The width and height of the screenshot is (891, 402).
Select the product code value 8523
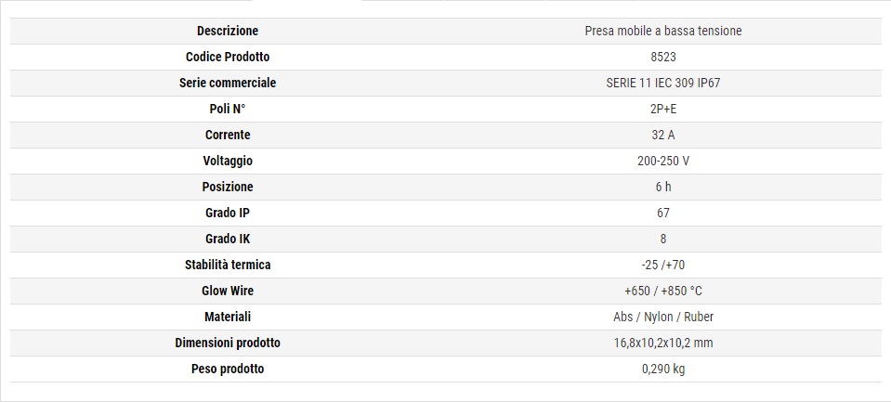(663, 57)
